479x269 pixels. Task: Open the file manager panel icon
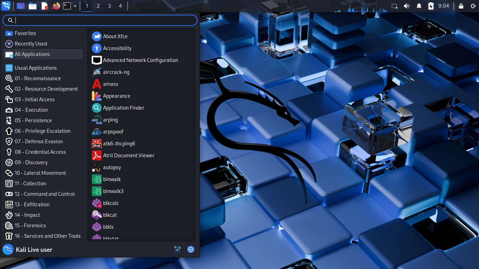click(x=33, y=6)
